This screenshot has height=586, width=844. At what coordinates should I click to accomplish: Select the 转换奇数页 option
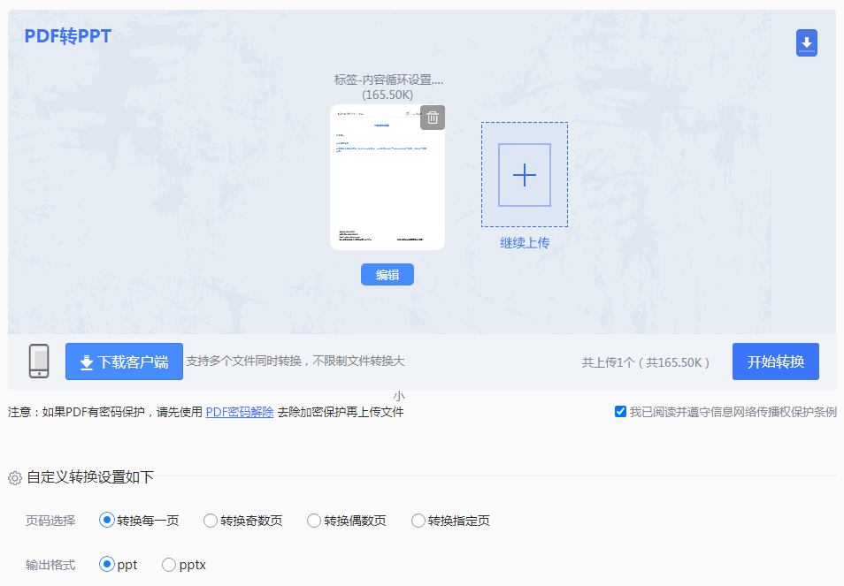tap(210, 521)
